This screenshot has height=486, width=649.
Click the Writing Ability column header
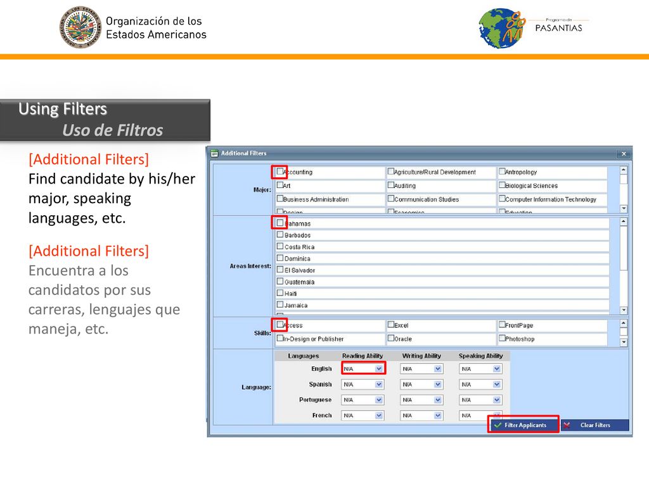[x=421, y=356]
